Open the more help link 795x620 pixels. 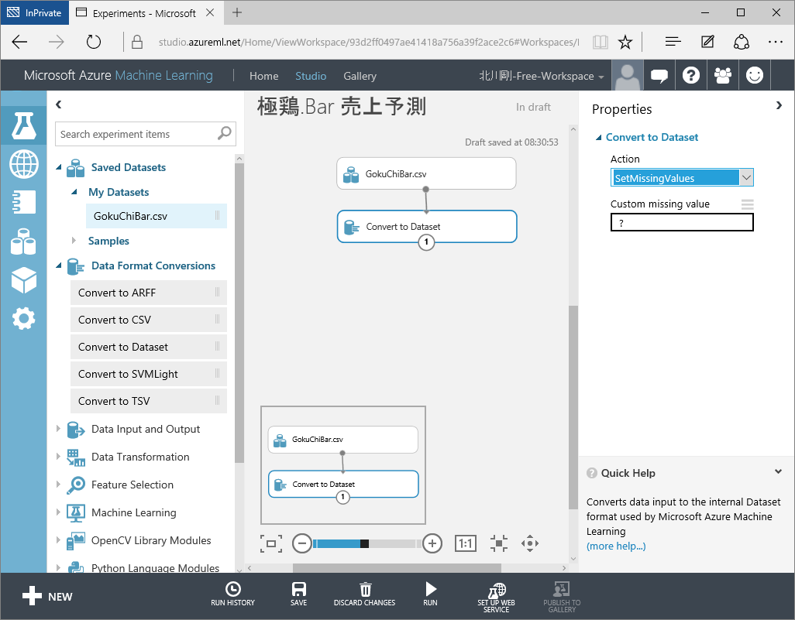(616, 546)
